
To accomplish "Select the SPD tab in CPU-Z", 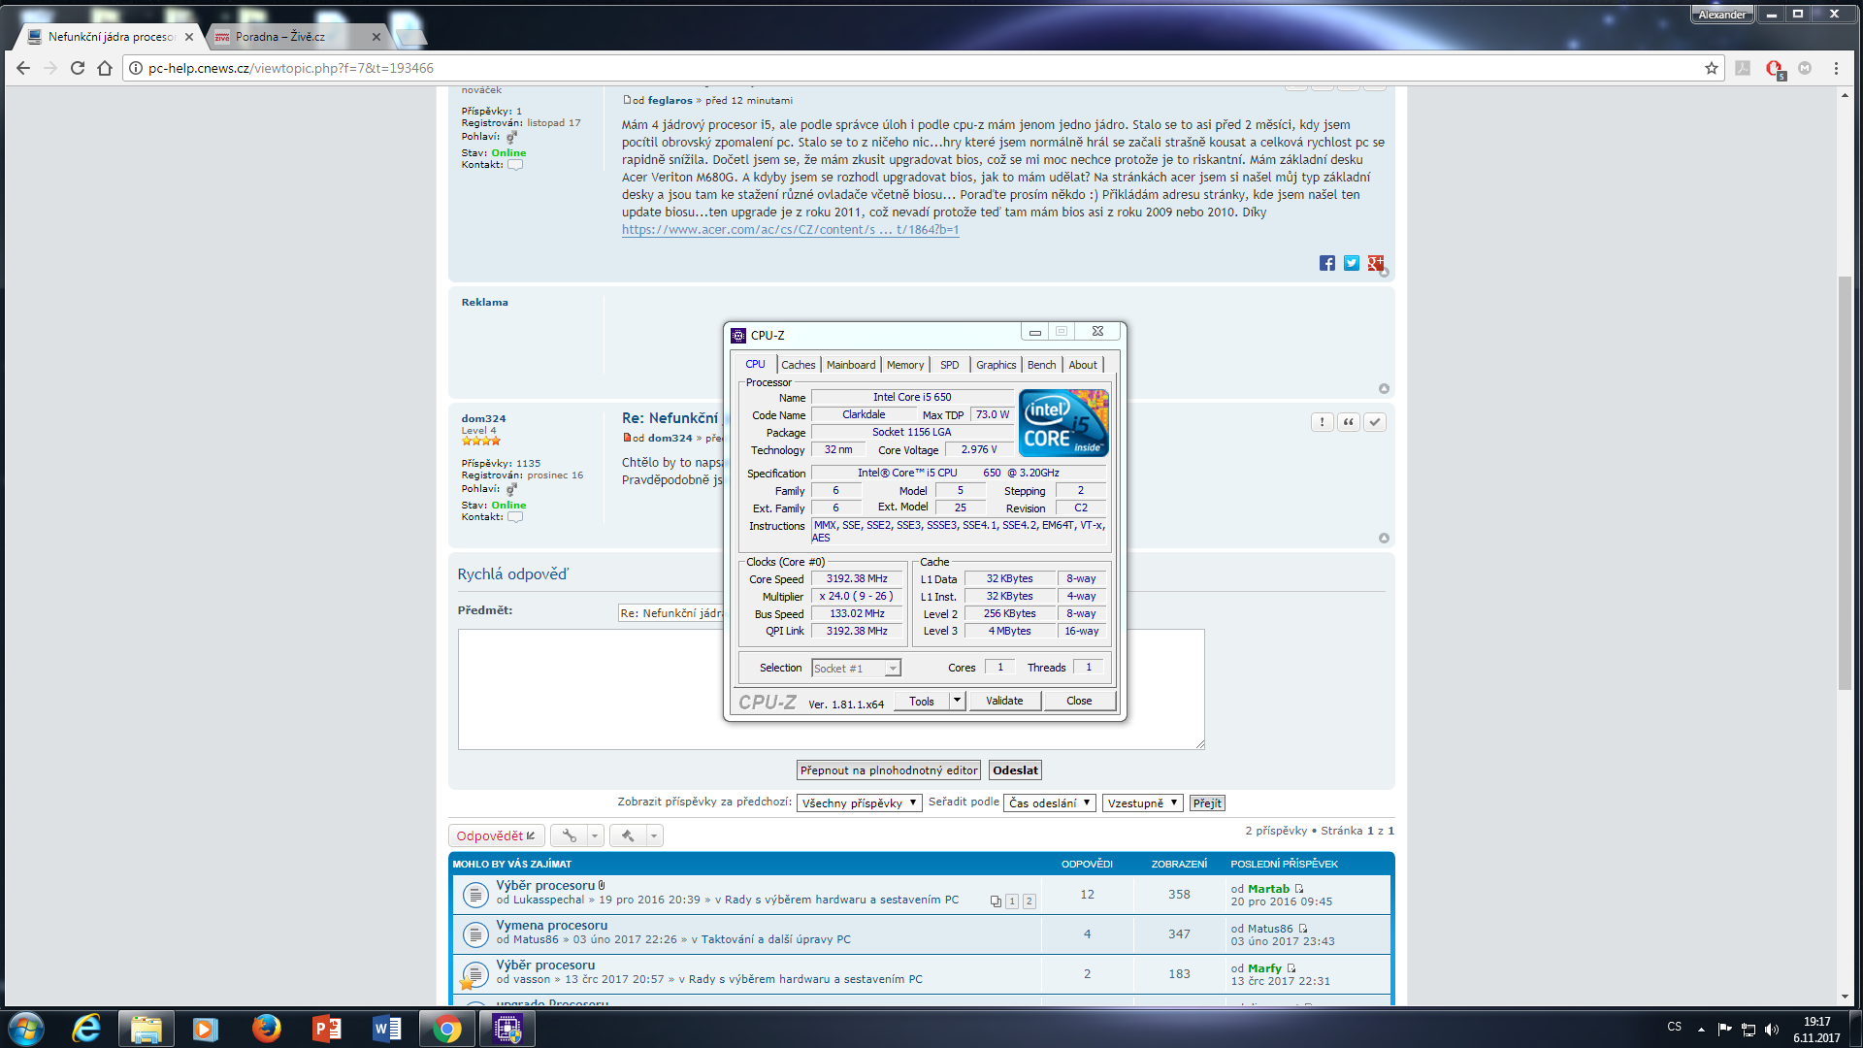I will click(x=949, y=365).
